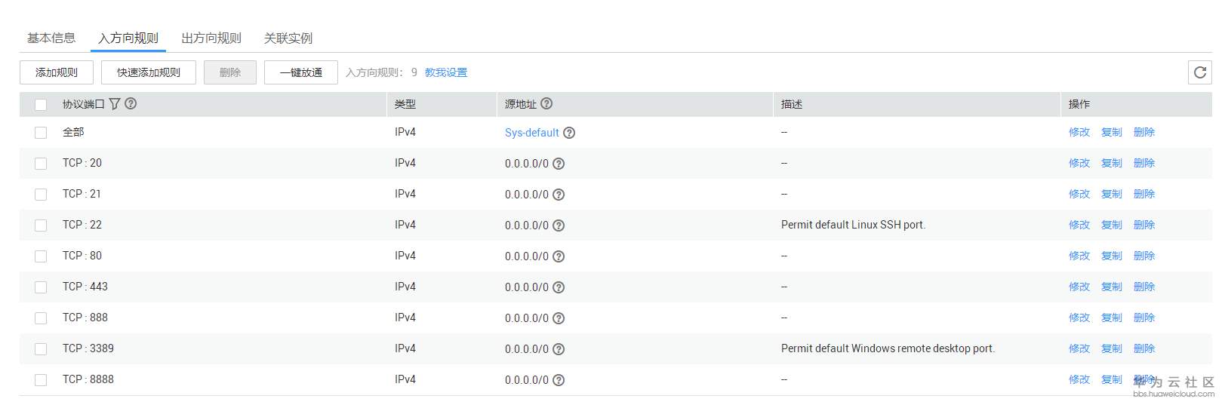This screenshot has height=405, width=1225.
Task: Check the TCP : 22 rule checkbox
Action: point(41,226)
